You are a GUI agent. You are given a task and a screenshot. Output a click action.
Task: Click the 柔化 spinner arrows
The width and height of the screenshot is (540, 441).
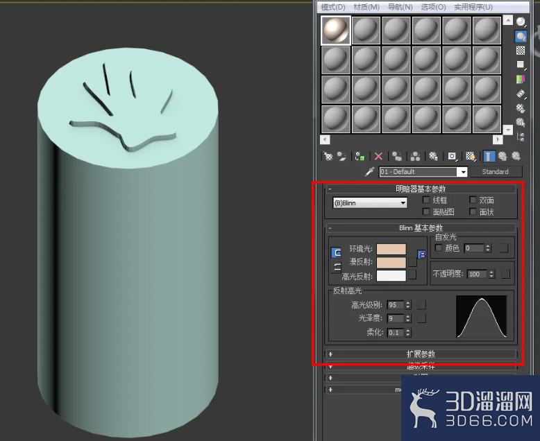tap(408, 333)
